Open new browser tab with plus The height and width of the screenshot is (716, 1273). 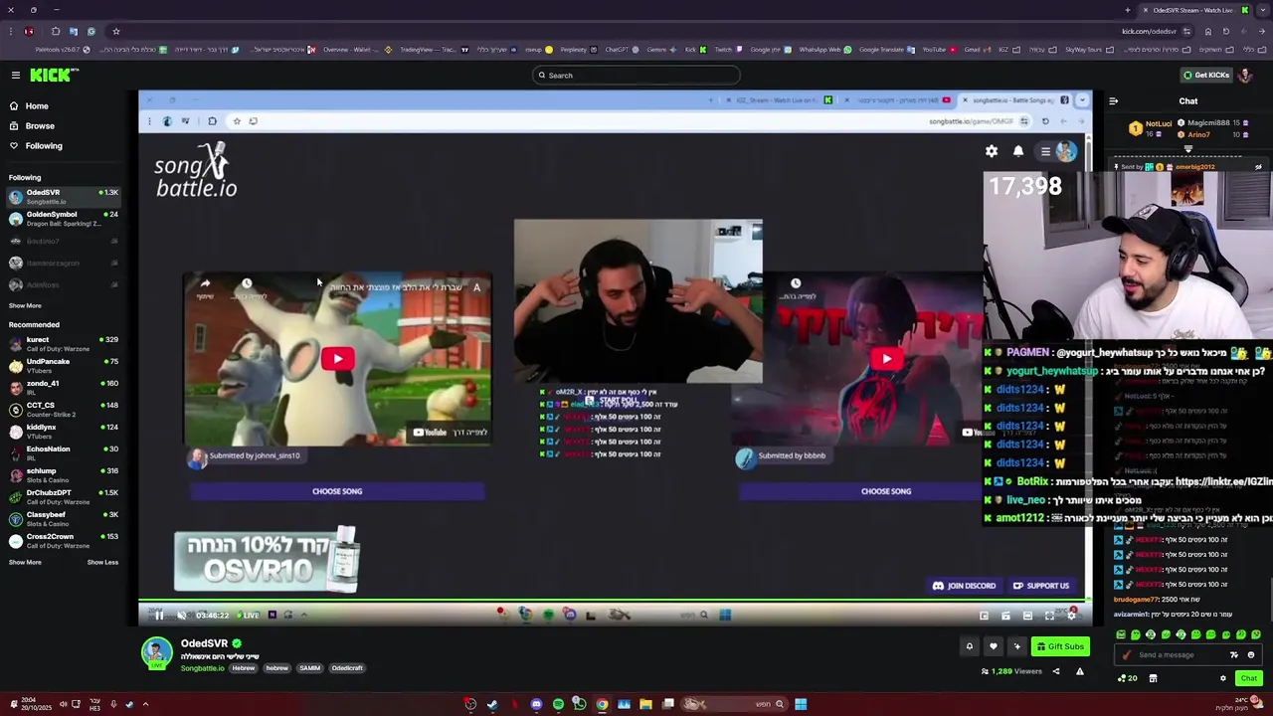(1128, 10)
